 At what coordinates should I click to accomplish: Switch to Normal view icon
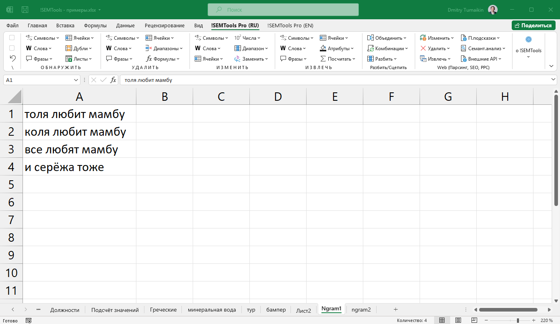[442, 320]
